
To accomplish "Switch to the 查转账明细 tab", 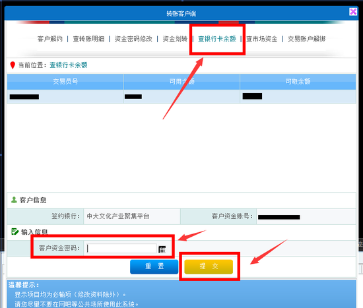I will click(88, 39).
